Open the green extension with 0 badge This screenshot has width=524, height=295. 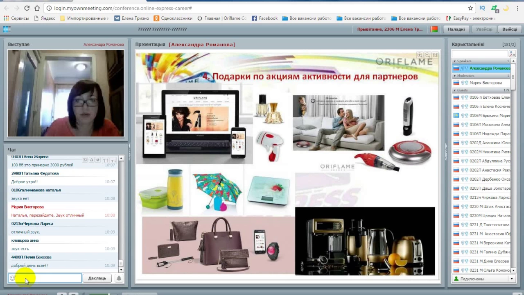click(x=495, y=8)
